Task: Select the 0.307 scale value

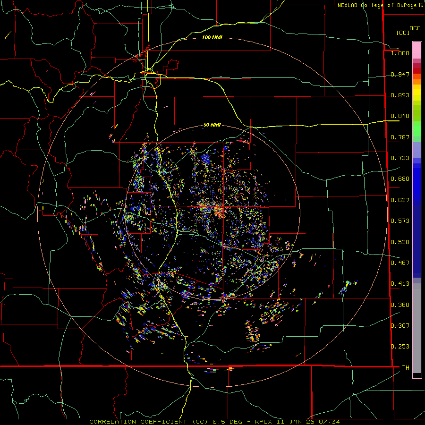Action: (400, 326)
